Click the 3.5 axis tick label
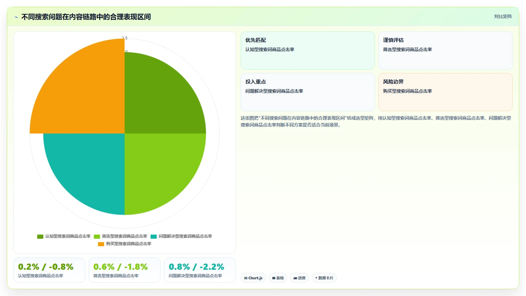 click(x=125, y=38)
